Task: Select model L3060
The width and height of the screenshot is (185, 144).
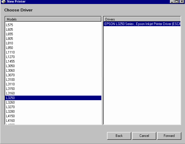Action: pyautogui.click(x=53, y=71)
